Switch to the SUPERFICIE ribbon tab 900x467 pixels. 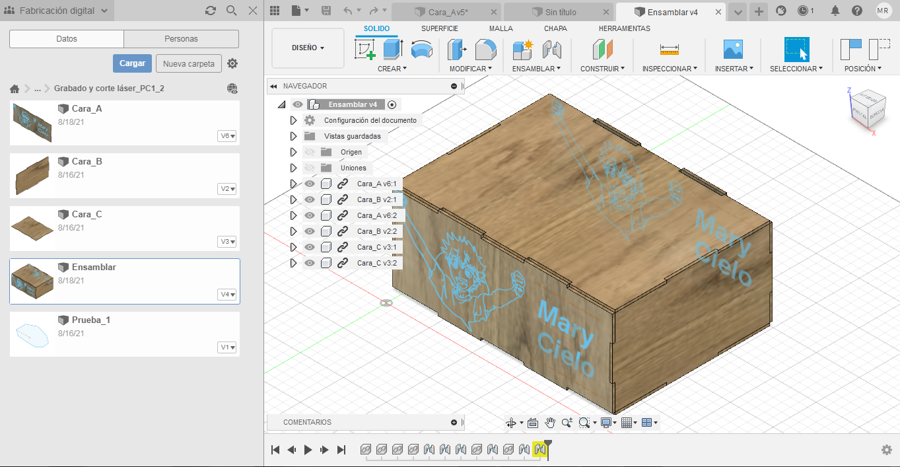click(439, 28)
